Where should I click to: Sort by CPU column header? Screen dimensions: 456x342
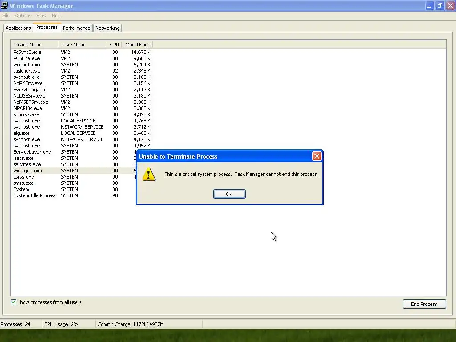tap(114, 45)
